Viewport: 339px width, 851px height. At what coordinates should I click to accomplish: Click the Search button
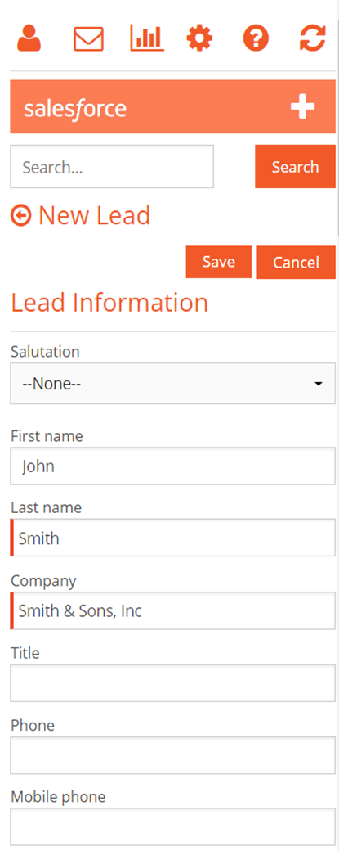click(295, 167)
